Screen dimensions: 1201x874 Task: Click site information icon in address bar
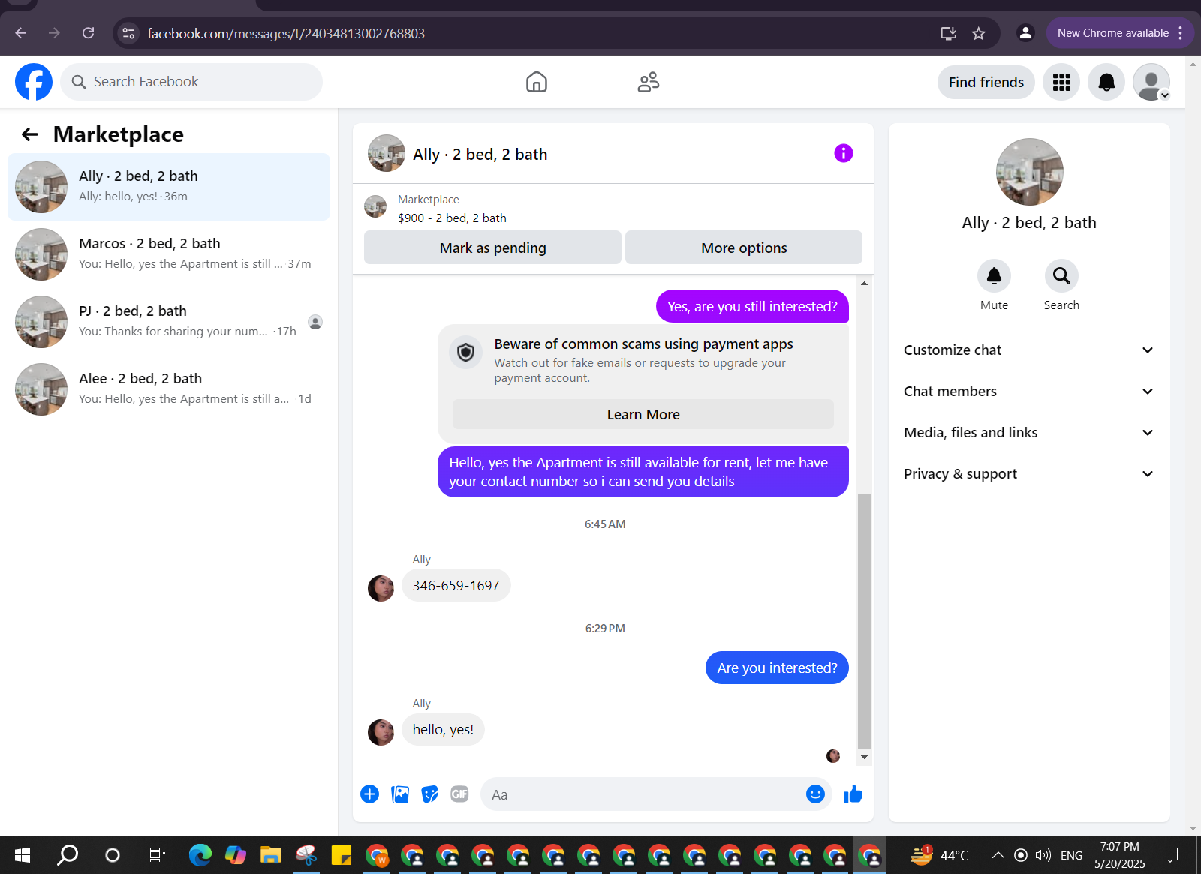pyautogui.click(x=129, y=33)
